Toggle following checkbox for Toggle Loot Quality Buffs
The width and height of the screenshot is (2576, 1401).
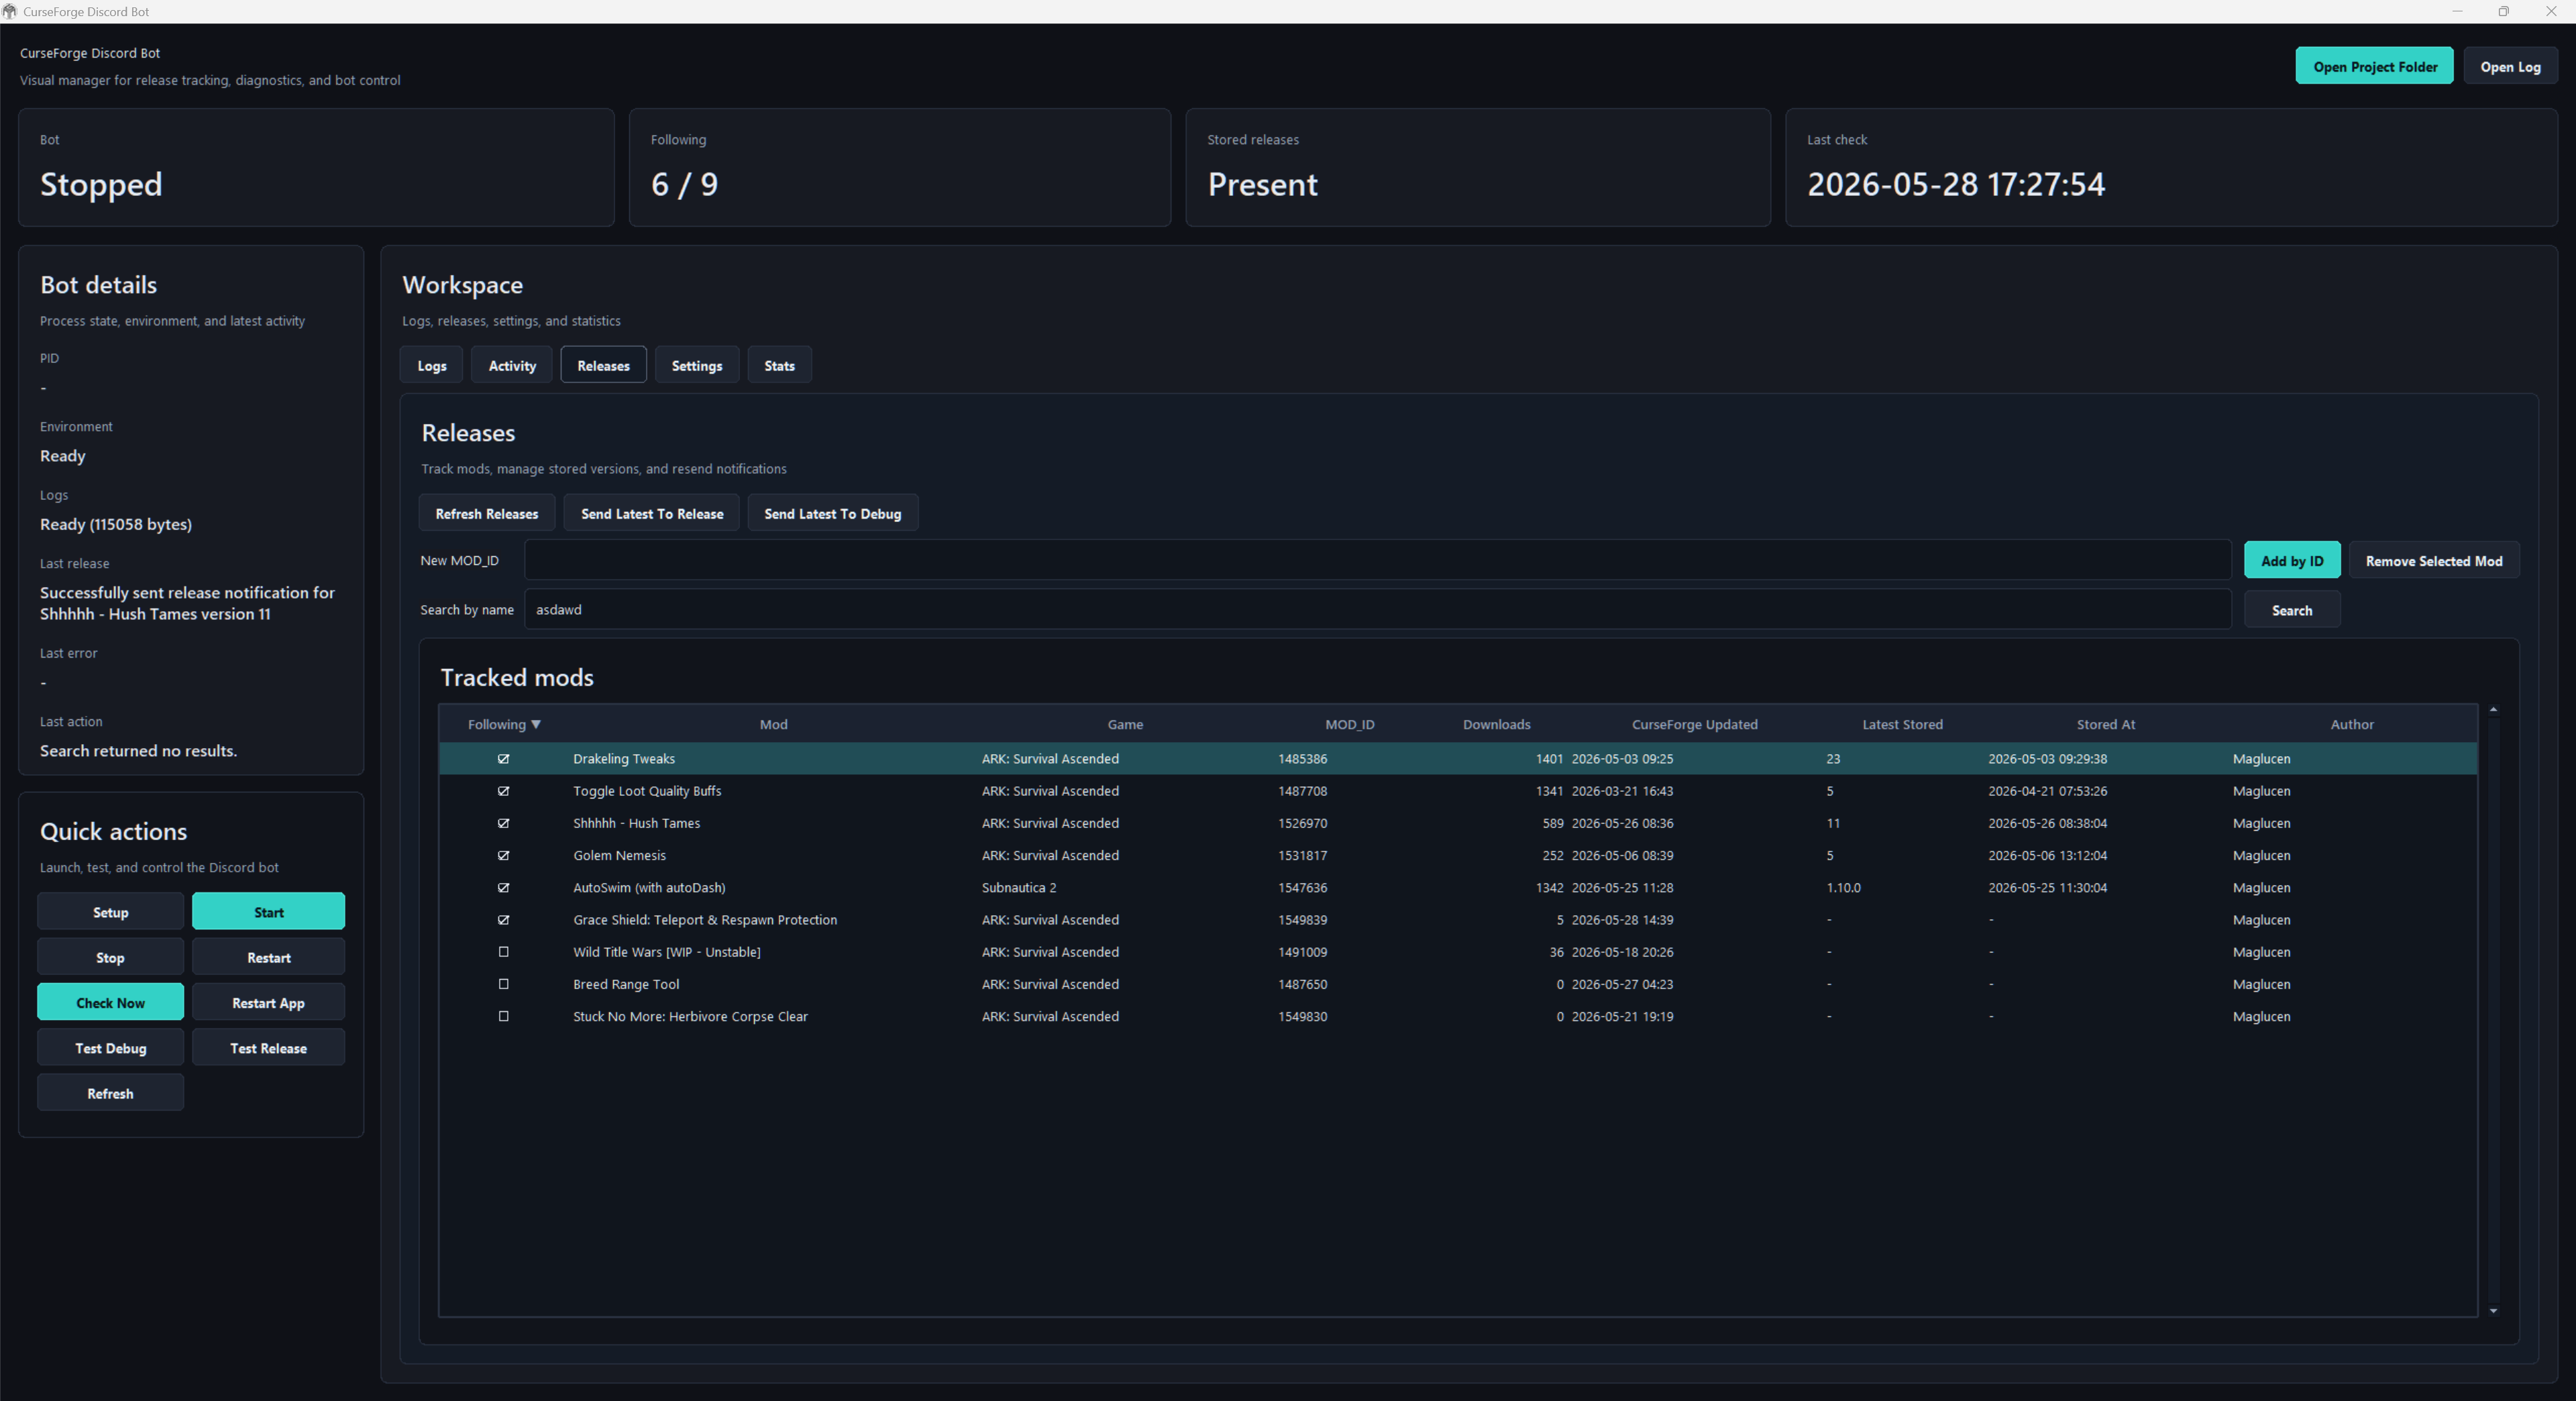coord(503,791)
